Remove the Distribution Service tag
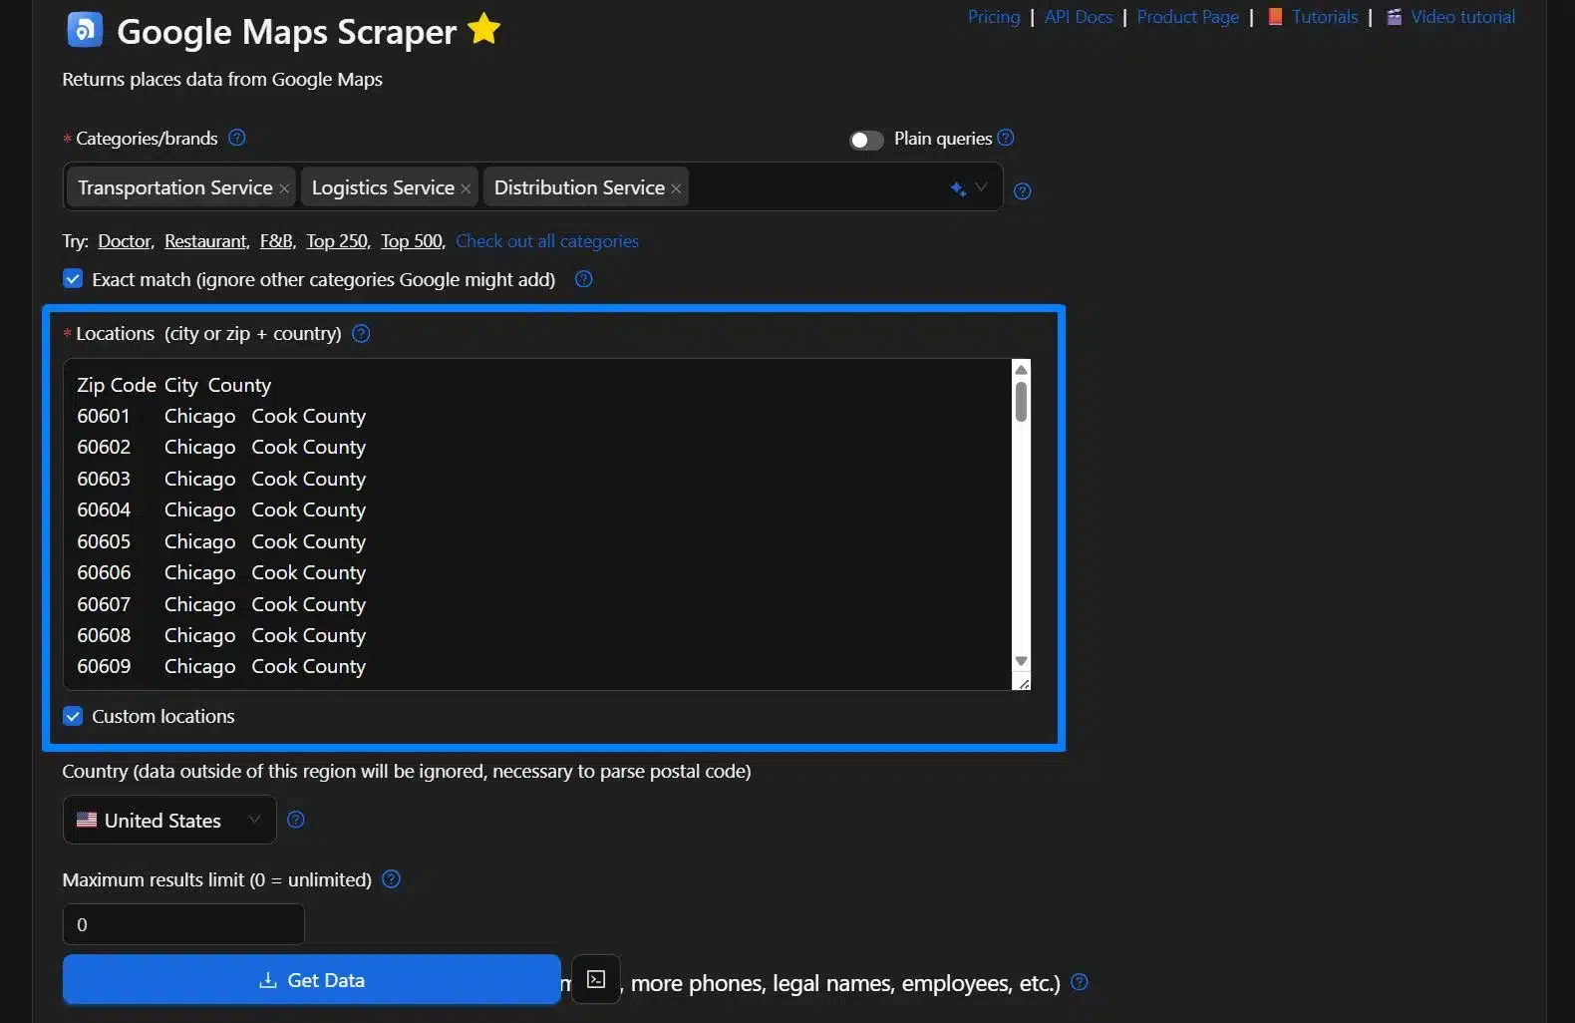This screenshot has width=1575, height=1023. click(x=676, y=188)
